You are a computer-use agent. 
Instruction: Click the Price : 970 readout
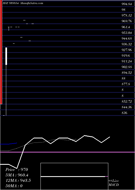(x=17, y=170)
